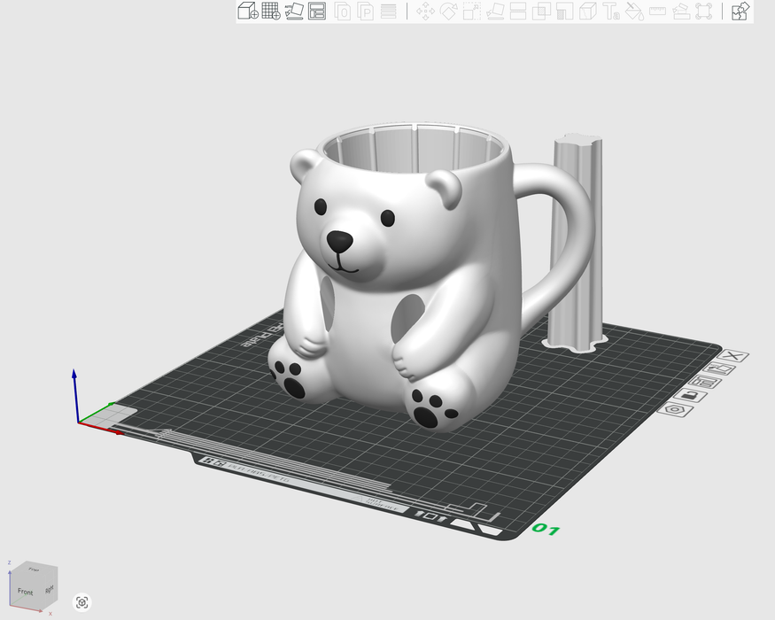This screenshot has width=775, height=620.
Task: Select the Color painting bucket tool
Action: pyautogui.click(x=634, y=12)
